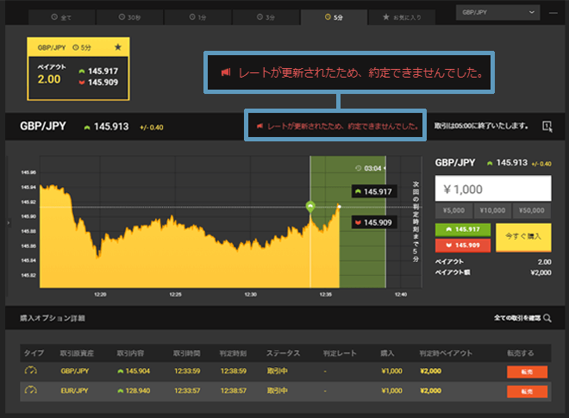Click the gauge type icon in GBP/JPY row
Viewport: 569px width, 418px height.
point(31,371)
